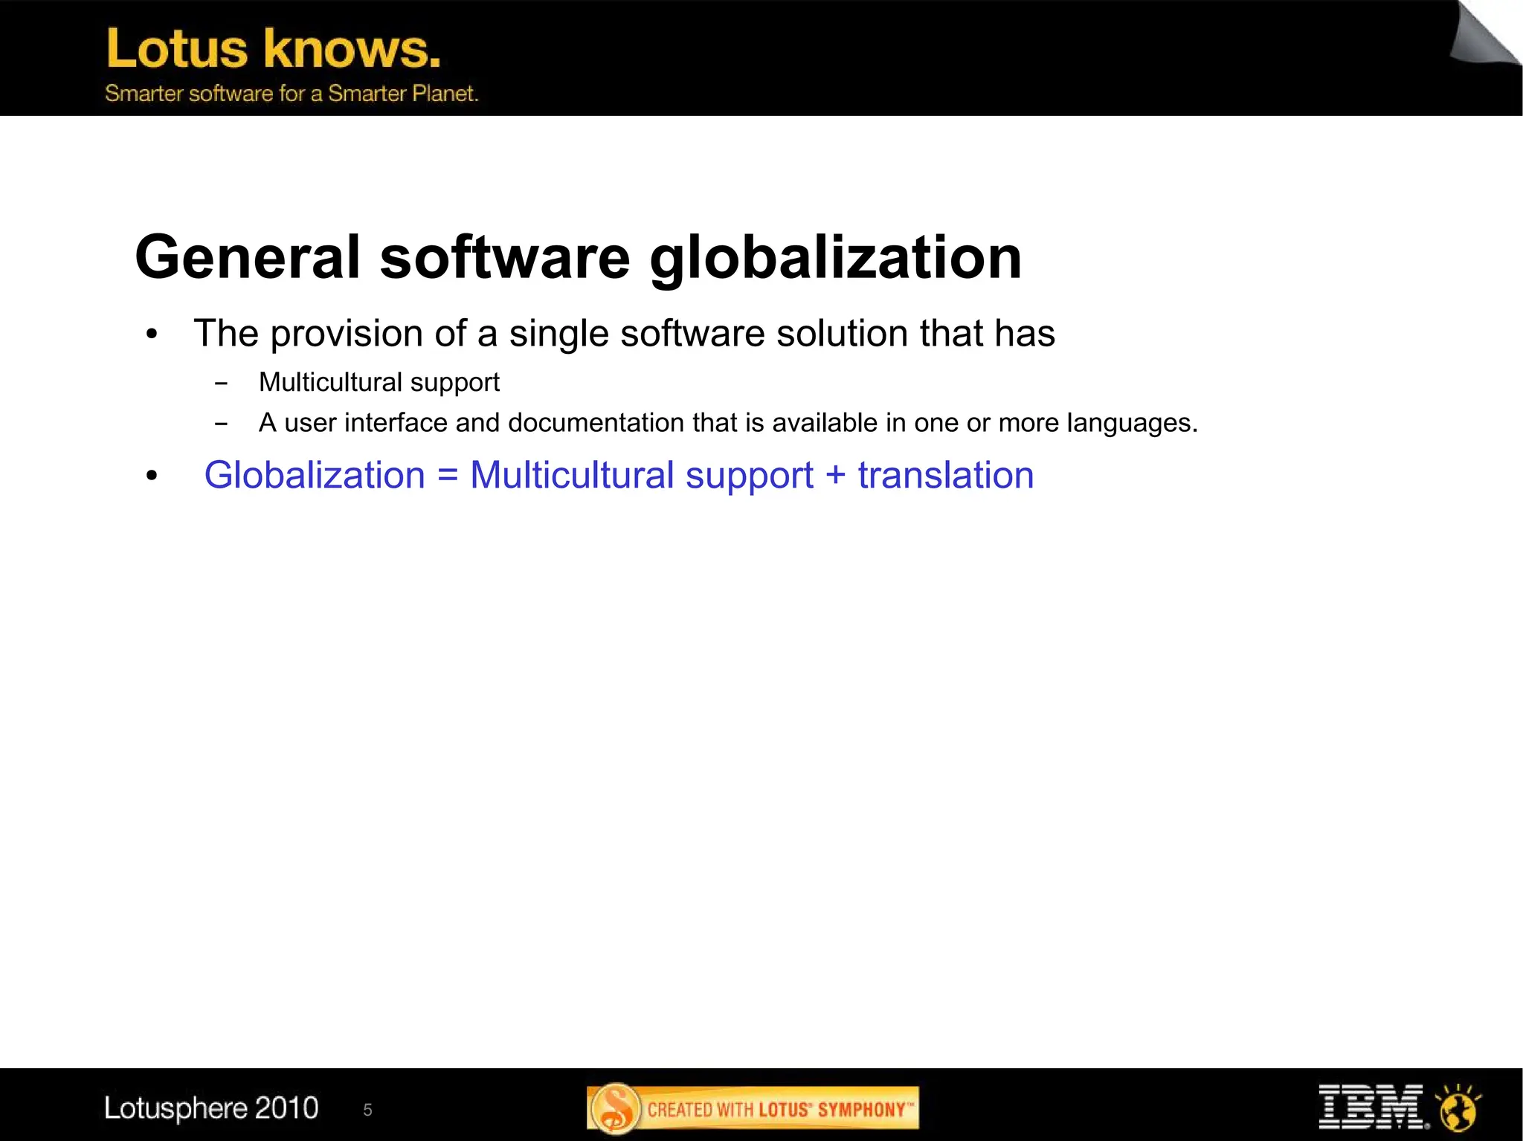Click the 'General software globalization' title
Viewport: 1523px width, 1141px height.
[579, 257]
